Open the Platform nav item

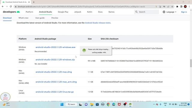tap(29, 12)
